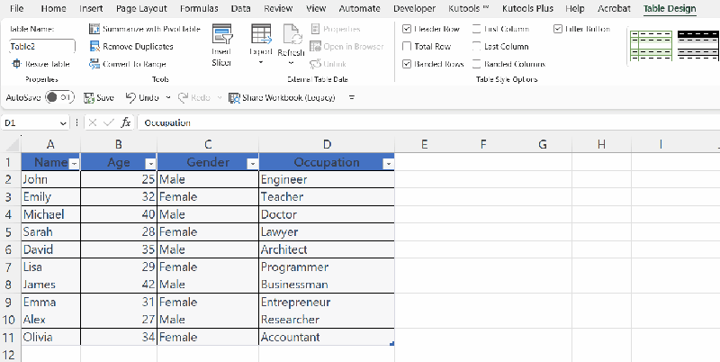Toggle the Filter Button checkbox
The height and width of the screenshot is (362, 720).
(558, 29)
